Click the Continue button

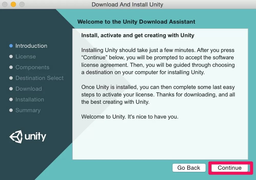pos(230,168)
